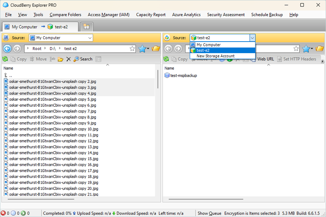
Task: Choose New Storage Account from list
Action: 223,56
